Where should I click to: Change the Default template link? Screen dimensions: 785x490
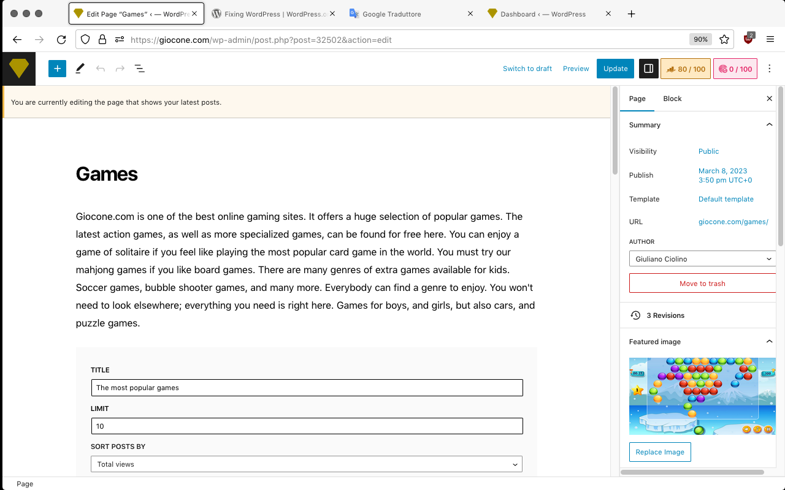pyautogui.click(x=726, y=199)
